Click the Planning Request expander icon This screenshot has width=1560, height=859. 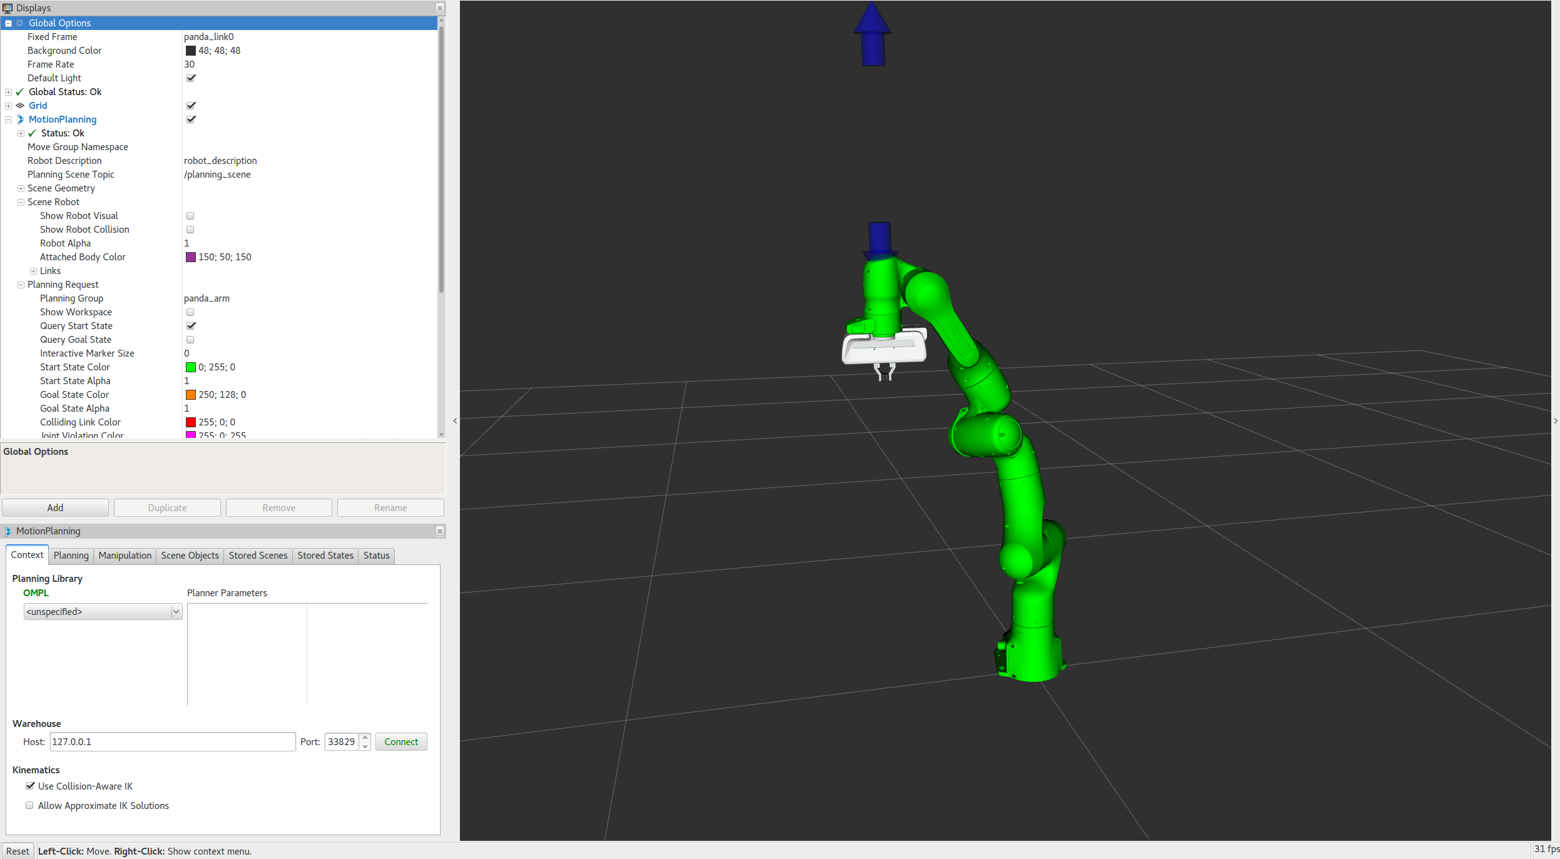tap(22, 285)
